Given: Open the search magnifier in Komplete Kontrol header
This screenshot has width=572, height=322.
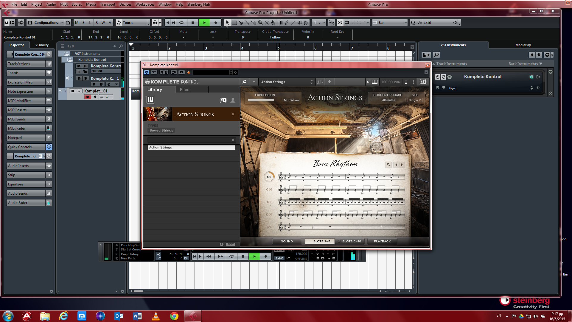Looking at the screenshot, I should coord(244,82).
